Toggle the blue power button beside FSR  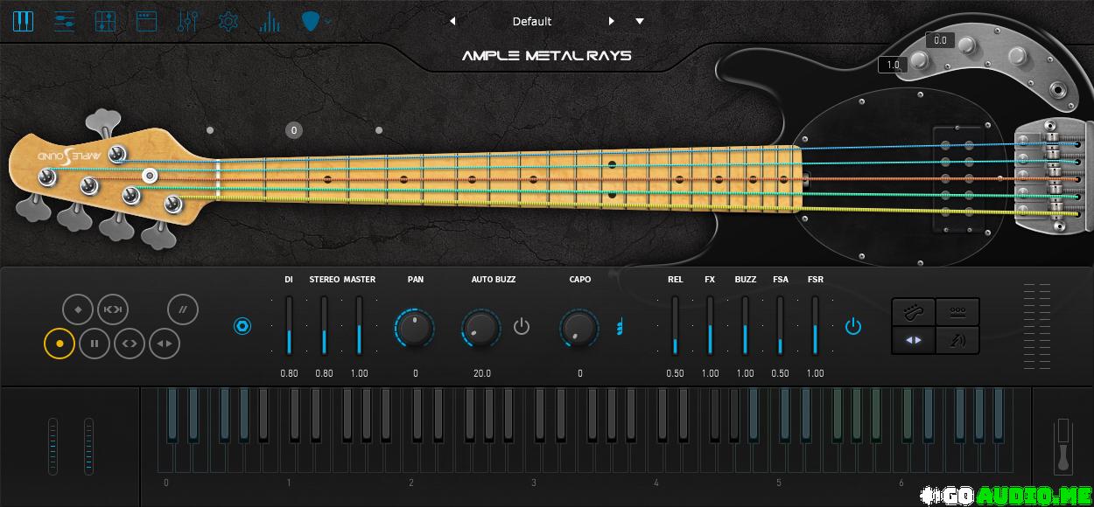[x=853, y=327]
